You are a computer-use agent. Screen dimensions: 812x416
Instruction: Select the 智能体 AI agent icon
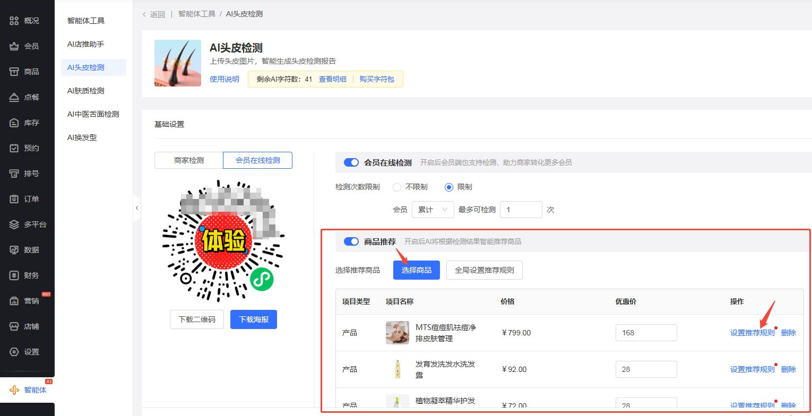[28, 389]
